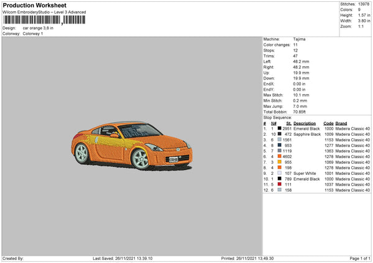373x263 pixels.
Task: Click the Stitches count 13978
Action: click(363, 4)
